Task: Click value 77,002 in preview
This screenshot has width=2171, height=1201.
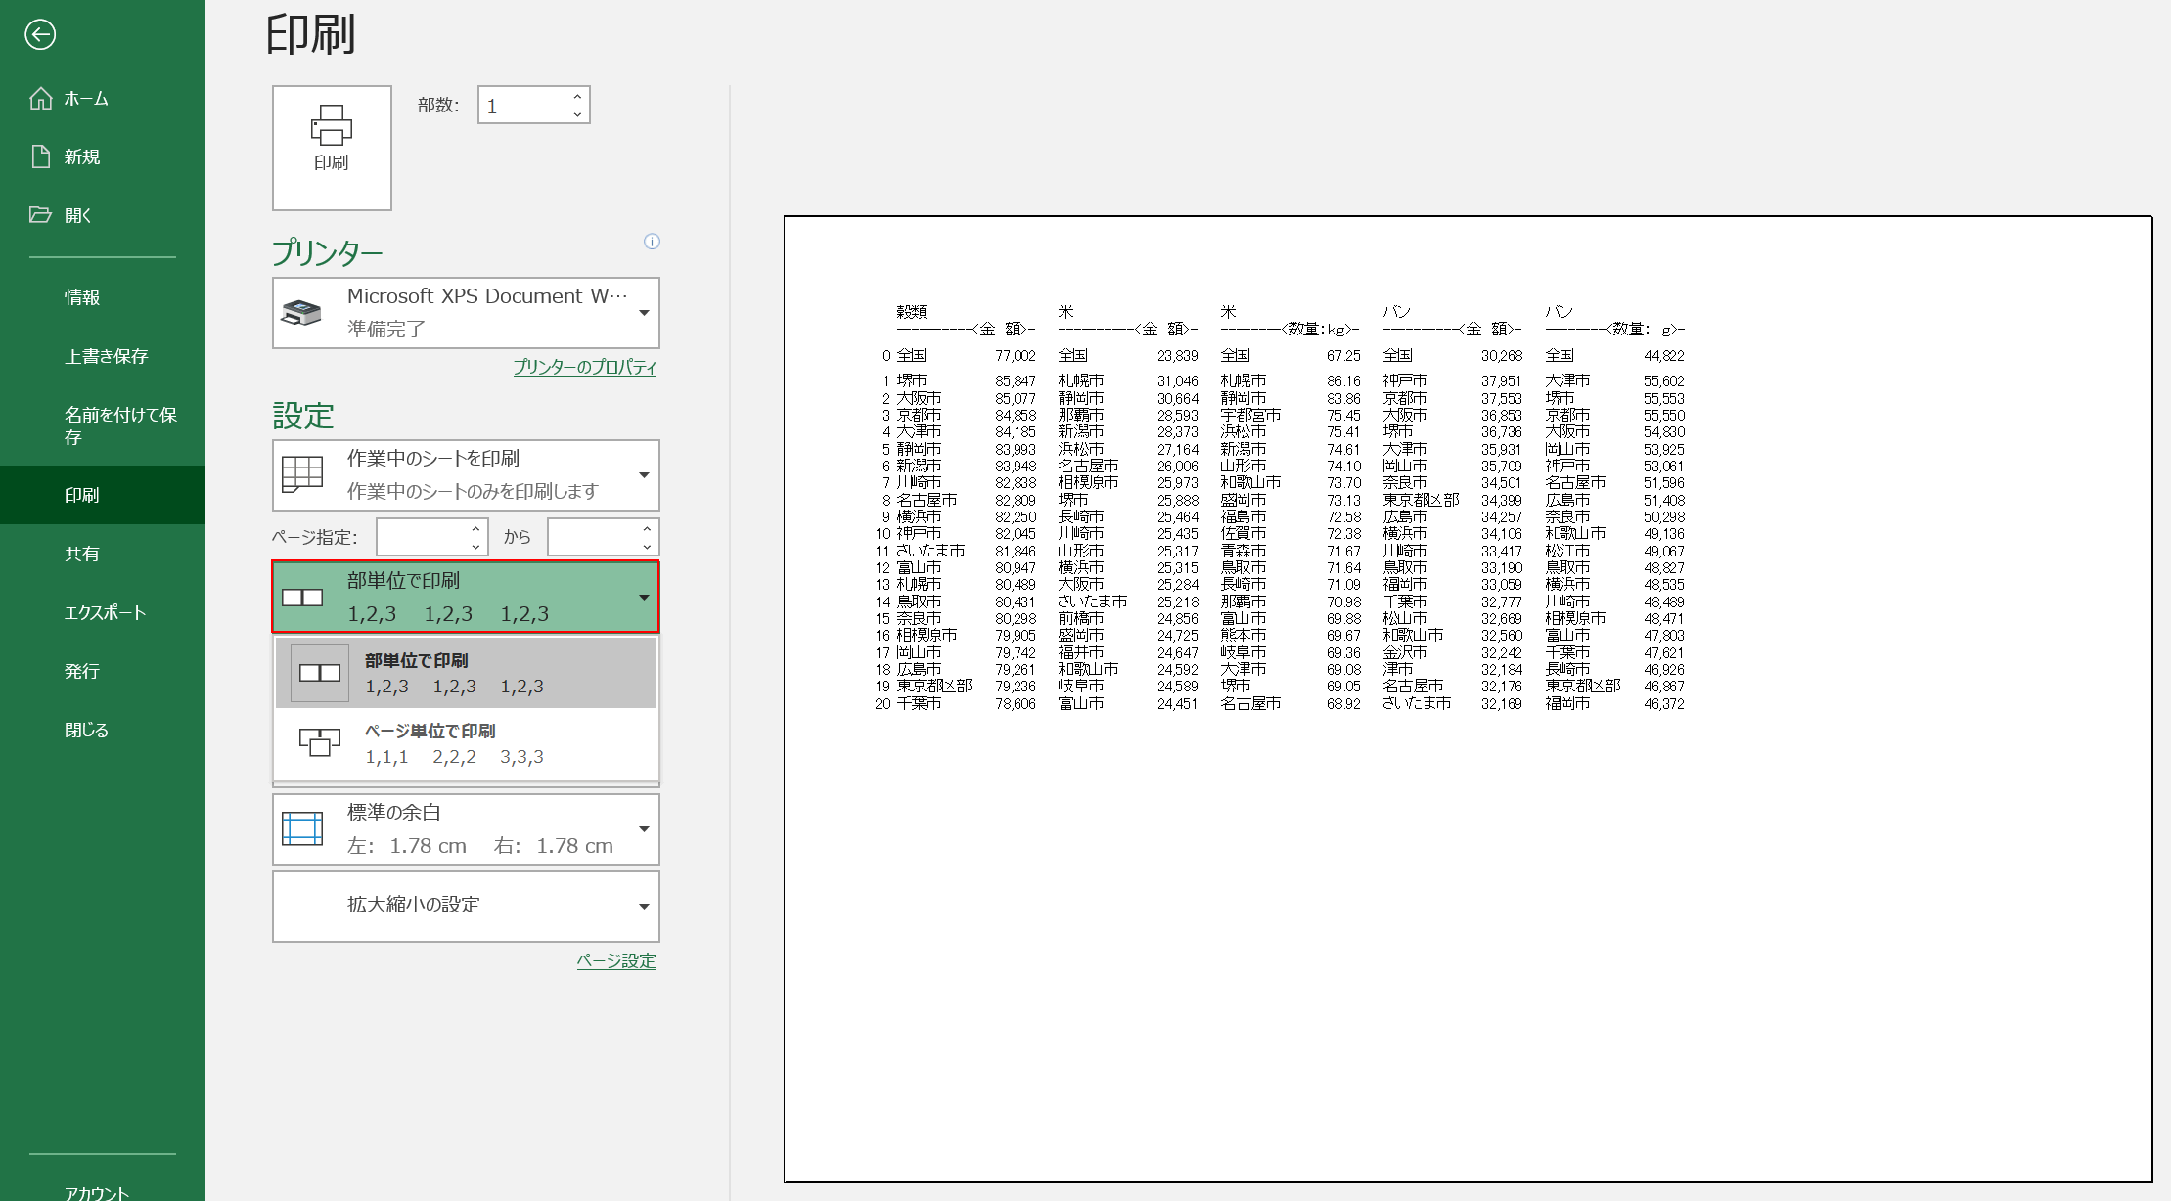Action: pyautogui.click(x=1015, y=356)
